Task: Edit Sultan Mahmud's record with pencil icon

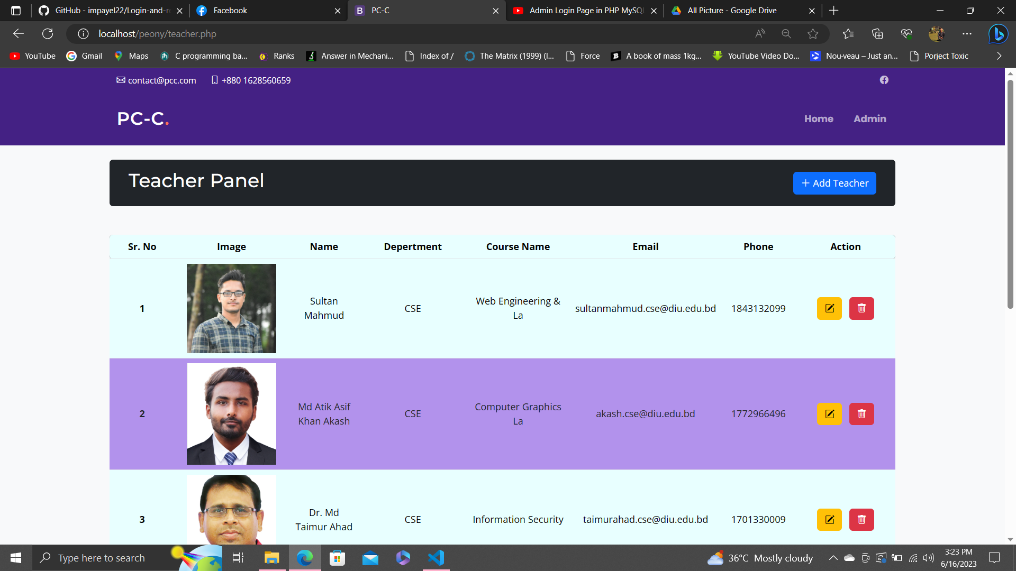Action: [x=829, y=308]
